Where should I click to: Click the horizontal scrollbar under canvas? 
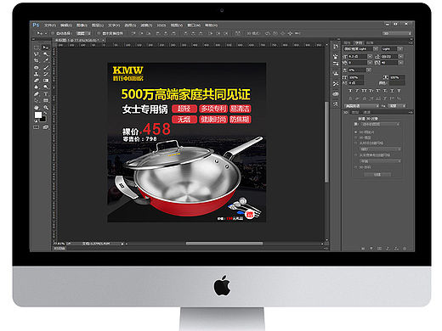pyautogui.click(x=224, y=244)
